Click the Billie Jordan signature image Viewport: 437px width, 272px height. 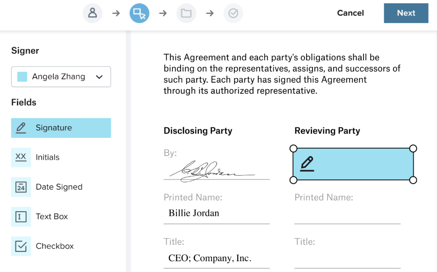(211, 170)
